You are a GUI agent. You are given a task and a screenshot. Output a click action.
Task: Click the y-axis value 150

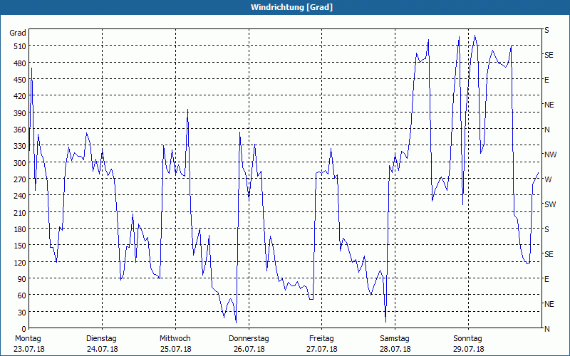tap(20, 246)
